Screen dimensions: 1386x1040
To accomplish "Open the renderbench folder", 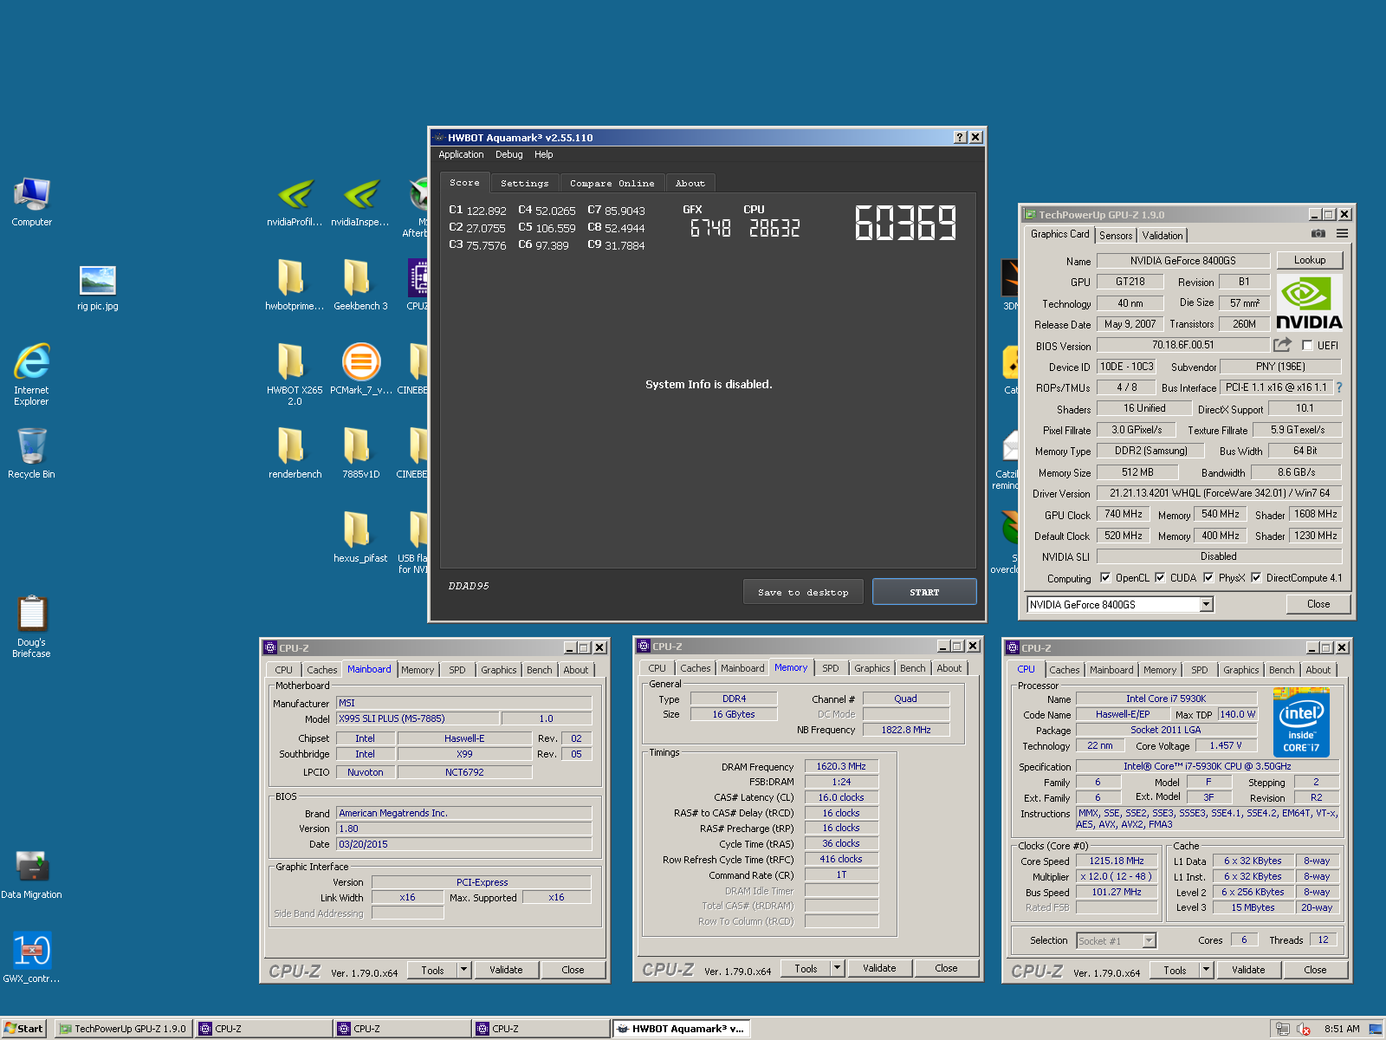I will 295,453.
